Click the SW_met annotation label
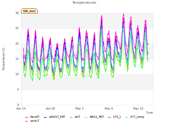This screenshot has height=126, width=169. (x=29, y=11)
